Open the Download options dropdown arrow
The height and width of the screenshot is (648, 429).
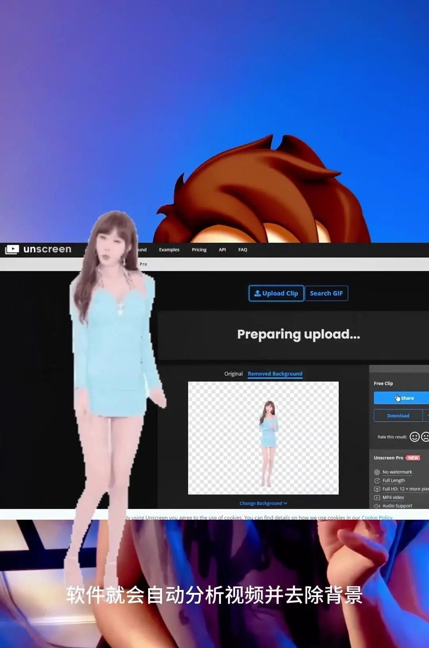426,415
